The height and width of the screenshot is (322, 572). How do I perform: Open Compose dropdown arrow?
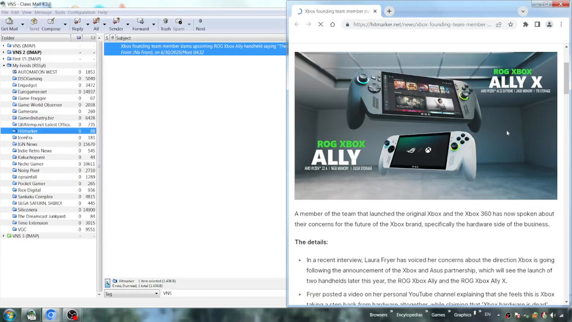(65, 24)
